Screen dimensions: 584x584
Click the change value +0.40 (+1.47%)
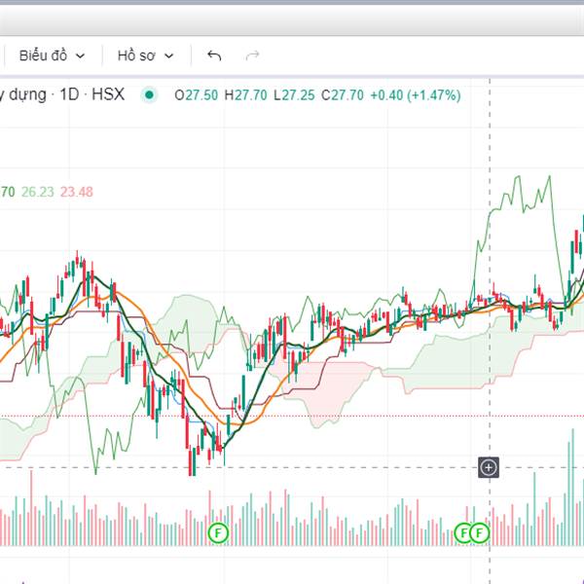click(416, 95)
